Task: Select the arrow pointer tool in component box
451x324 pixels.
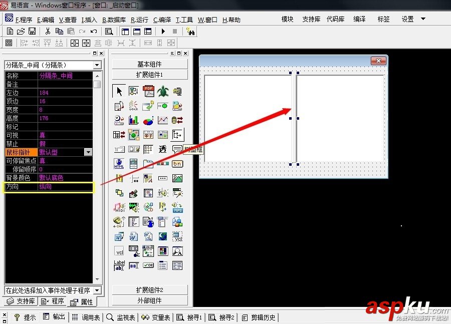Action: pyautogui.click(x=119, y=91)
